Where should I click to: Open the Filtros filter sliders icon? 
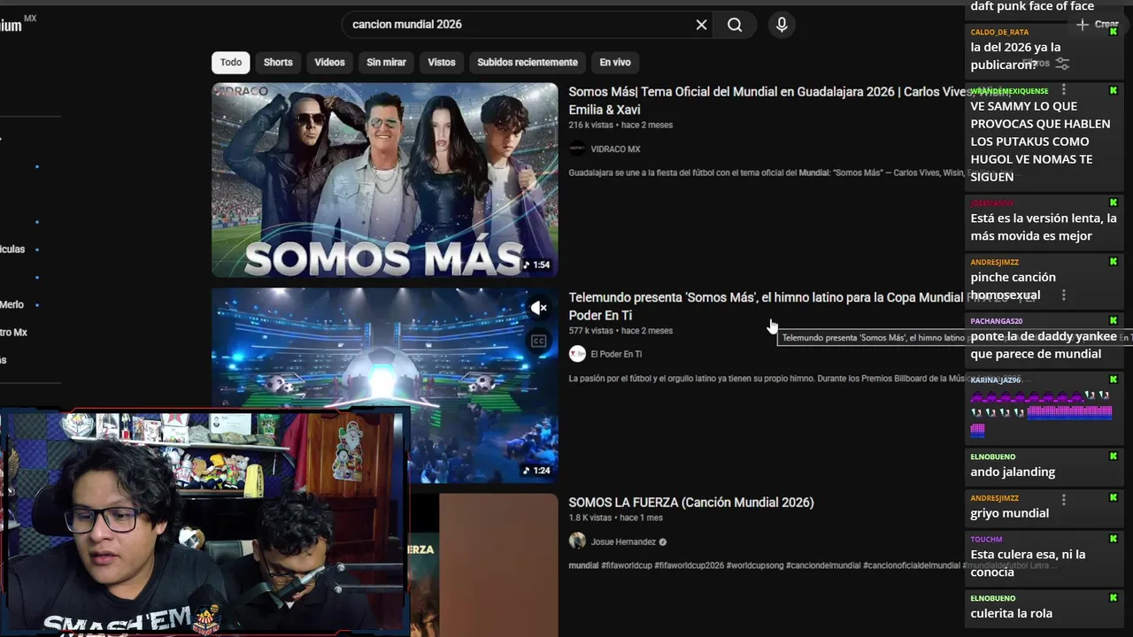click(1062, 64)
